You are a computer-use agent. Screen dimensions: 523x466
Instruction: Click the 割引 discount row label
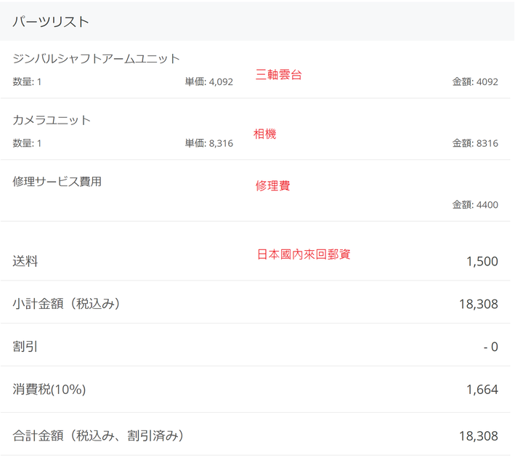point(25,347)
